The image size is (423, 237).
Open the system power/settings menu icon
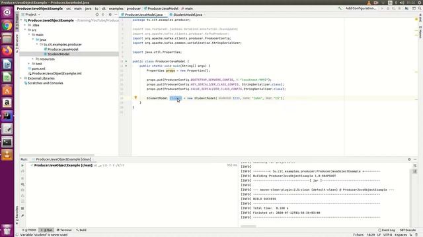click(420, 3)
